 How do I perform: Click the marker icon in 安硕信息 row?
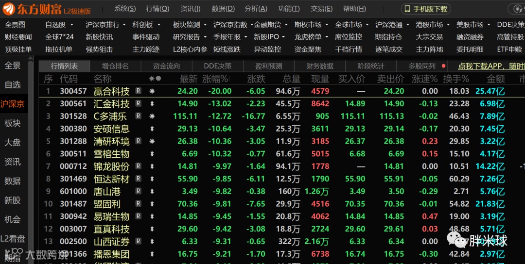coord(152,129)
